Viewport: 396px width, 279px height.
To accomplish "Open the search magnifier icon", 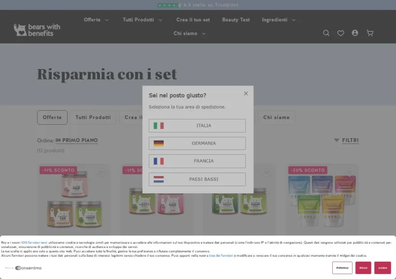I will (x=326, y=33).
